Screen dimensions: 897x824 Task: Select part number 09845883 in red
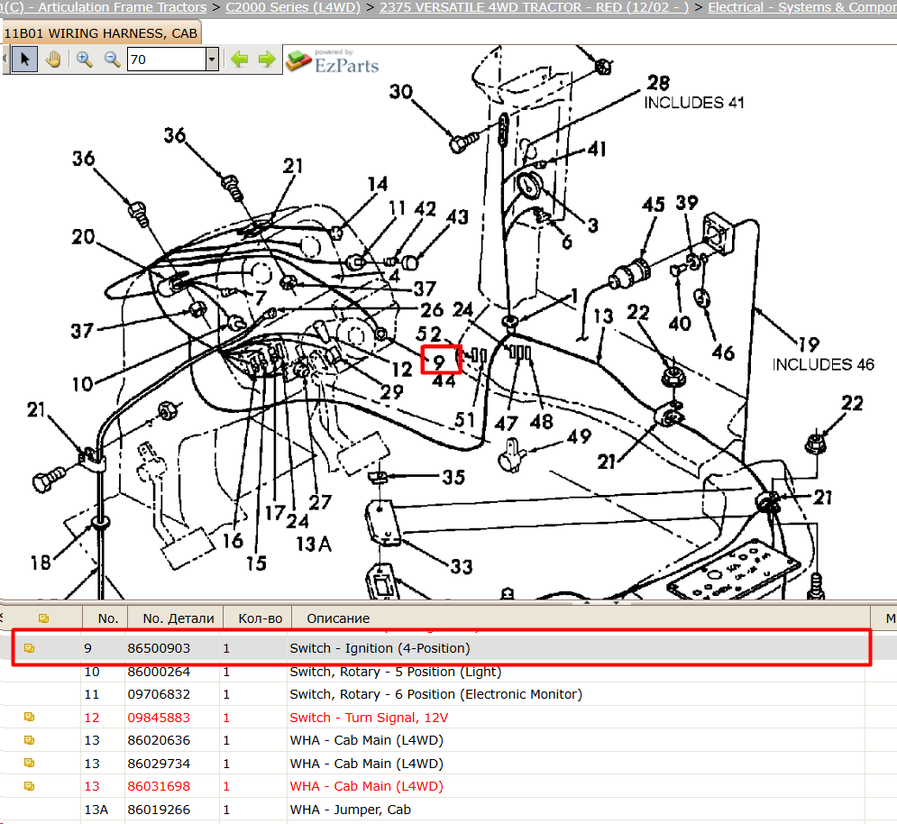(x=159, y=717)
